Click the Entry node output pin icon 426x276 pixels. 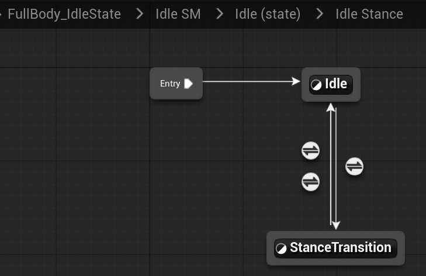(188, 84)
